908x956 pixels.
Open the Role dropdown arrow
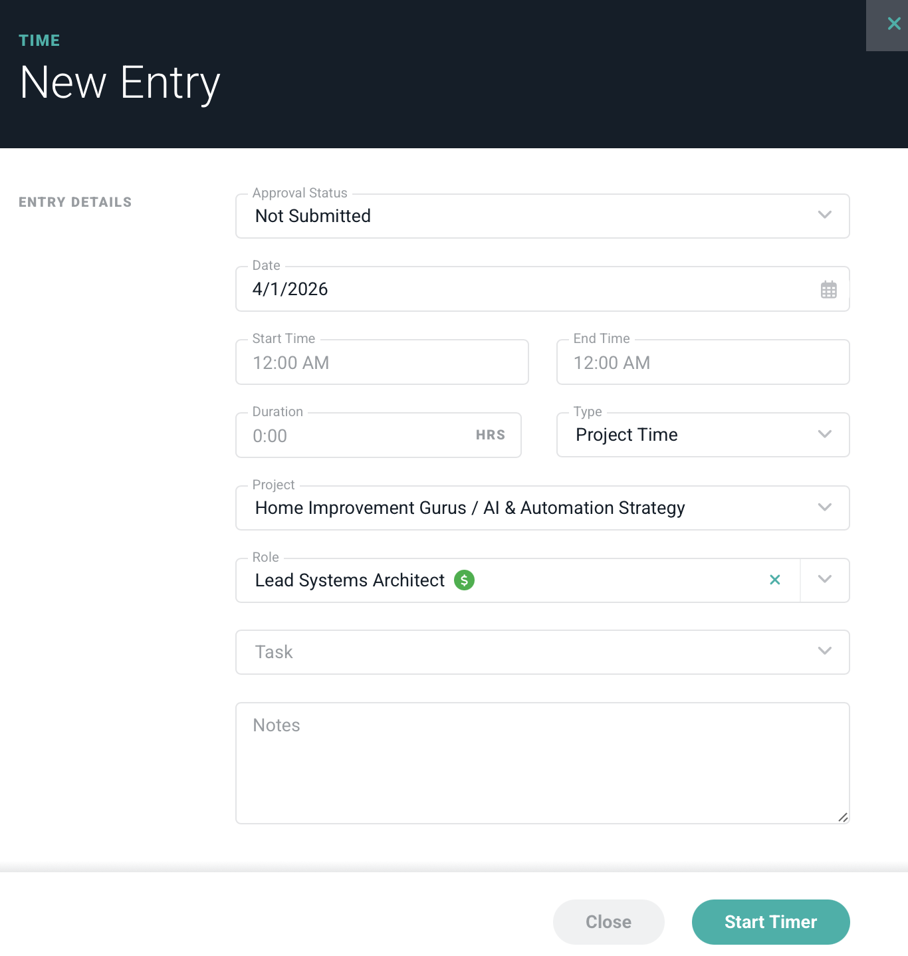pyautogui.click(x=824, y=580)
